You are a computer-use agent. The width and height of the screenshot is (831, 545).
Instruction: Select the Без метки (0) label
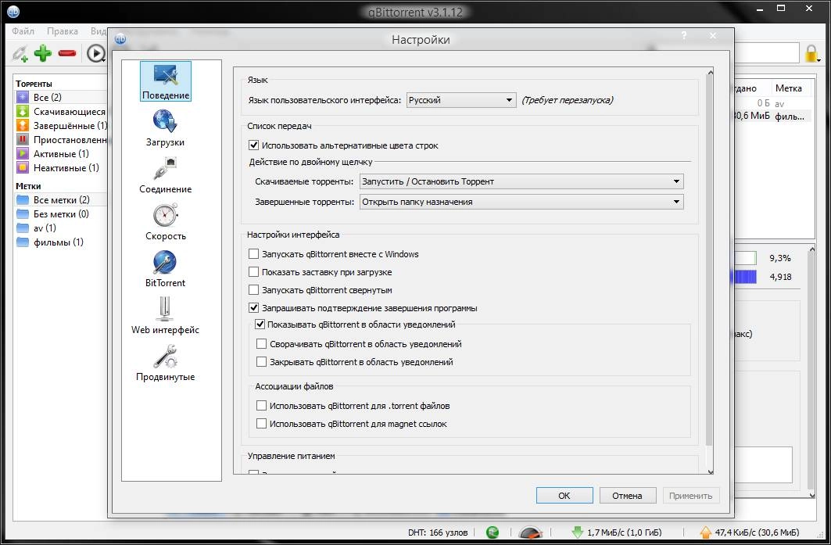tap(61, 213)
